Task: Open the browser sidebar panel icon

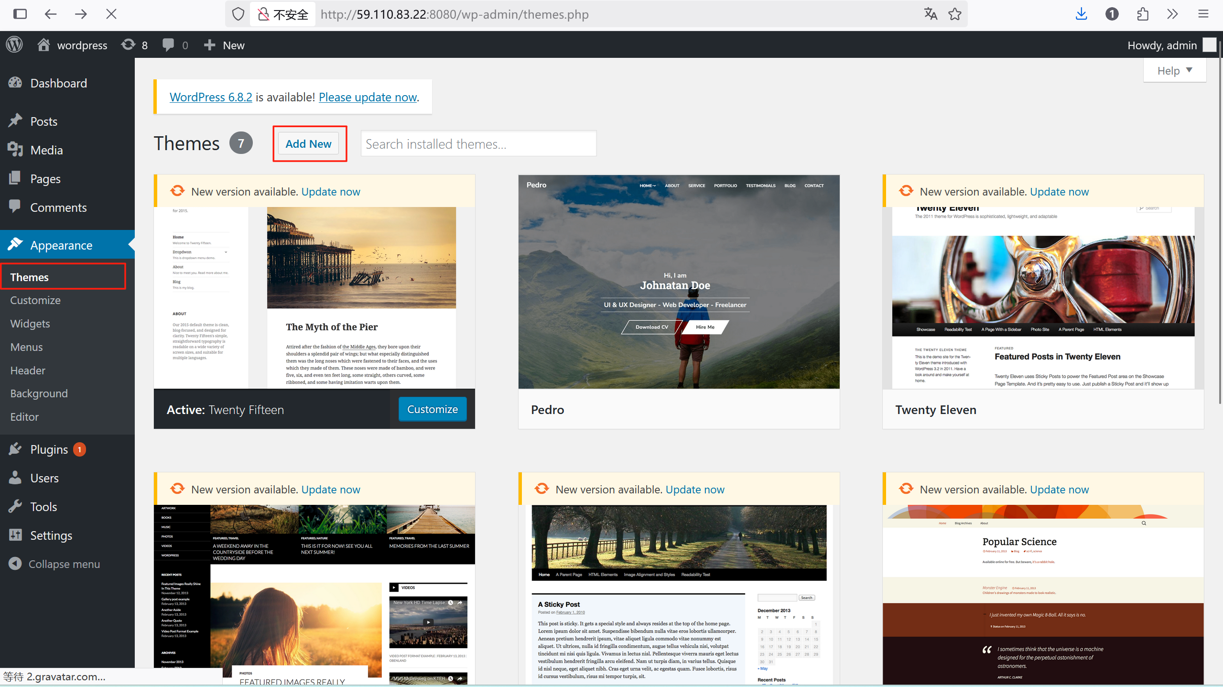Action: point(20,14)
